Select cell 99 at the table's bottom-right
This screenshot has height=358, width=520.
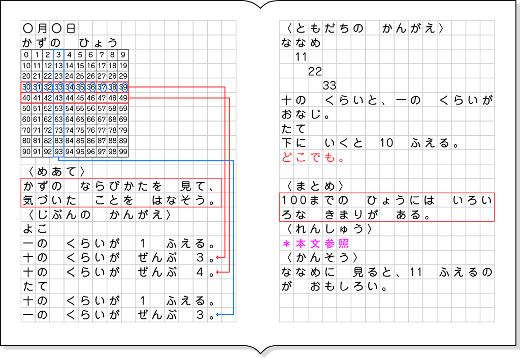click(x=123, y=151)
